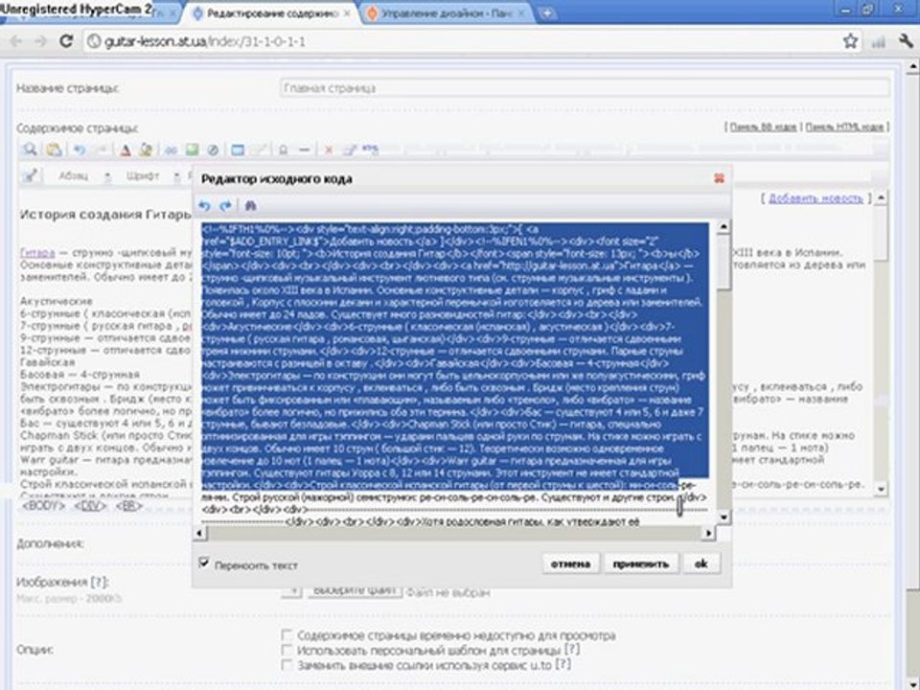Click the [?] help next to Изображения
The image size is (920, 690).
[100, 582]
